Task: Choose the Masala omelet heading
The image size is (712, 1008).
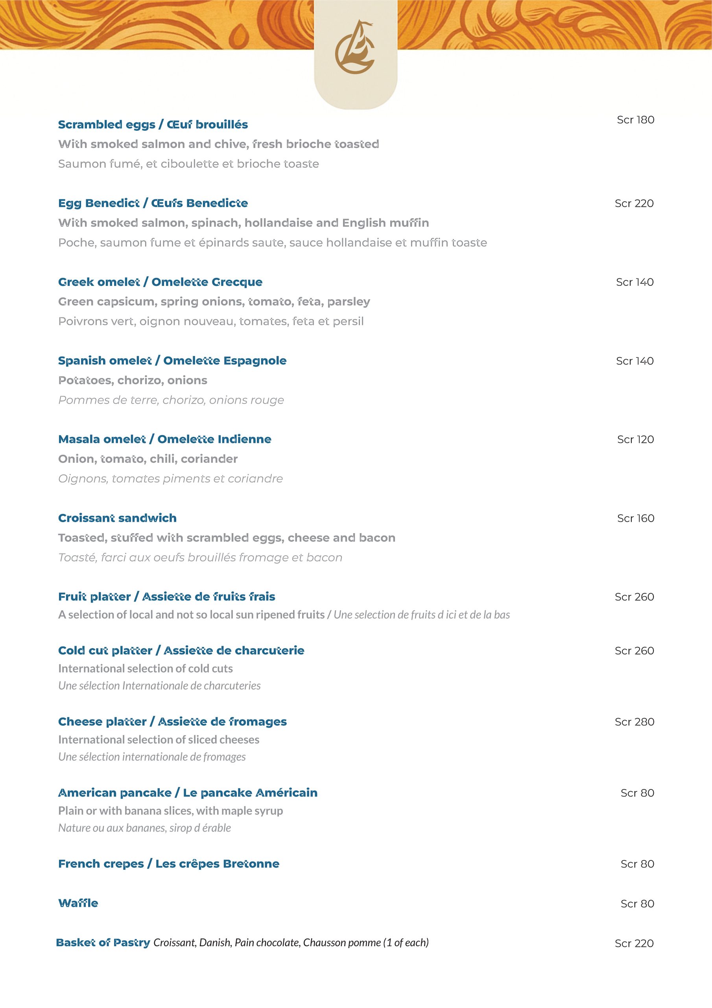Action: (164, 439)
